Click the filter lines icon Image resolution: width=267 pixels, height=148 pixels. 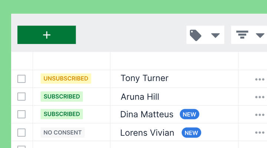pyautogui.click(x=242, y=35)
